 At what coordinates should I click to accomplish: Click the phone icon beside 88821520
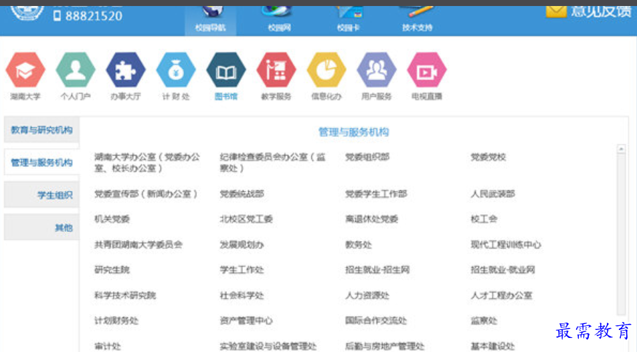[58, 16]
